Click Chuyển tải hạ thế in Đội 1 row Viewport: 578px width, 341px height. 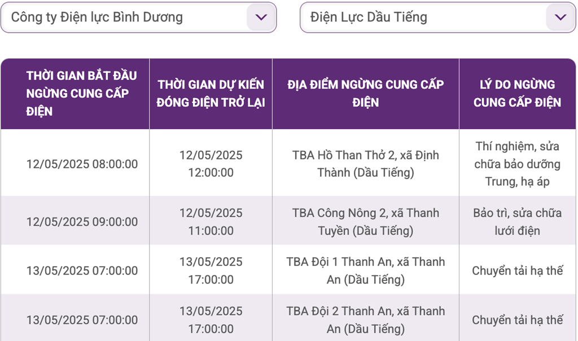click(x=518, y=271)
